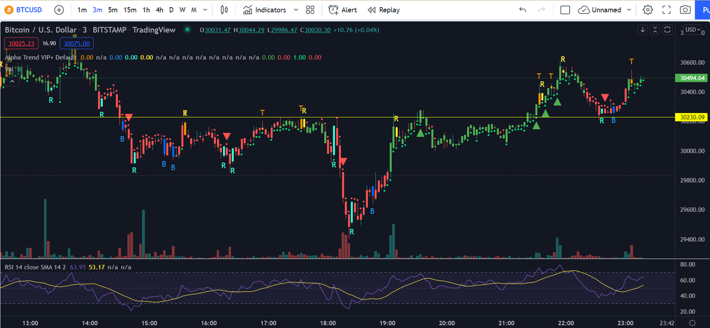710x328 pixels.
Task: Open chart settings gear icon
Action: (x=648, y=10)
